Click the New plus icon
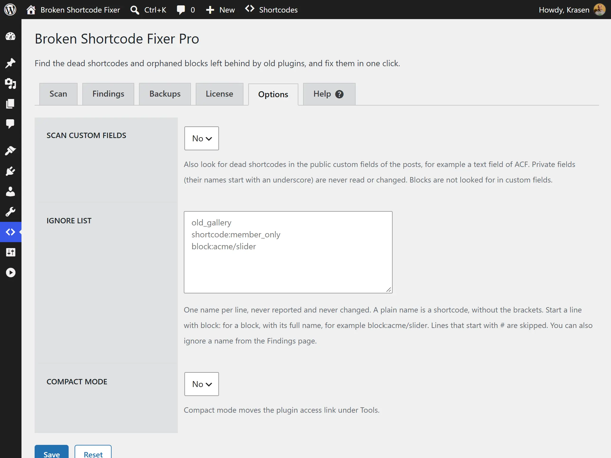Screen dimensions: 611x458 point(210,10)
